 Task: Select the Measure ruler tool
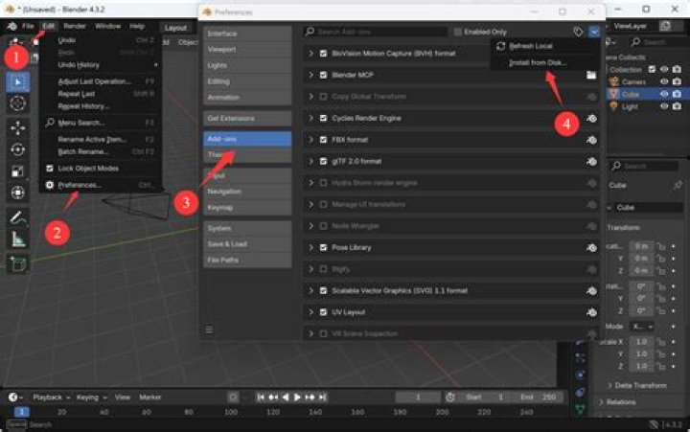click(x=17, y=239)
